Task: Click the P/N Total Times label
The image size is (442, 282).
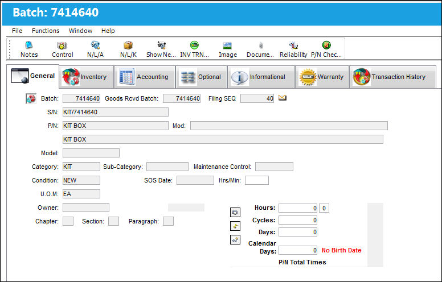Action: [x=302, y=262]
